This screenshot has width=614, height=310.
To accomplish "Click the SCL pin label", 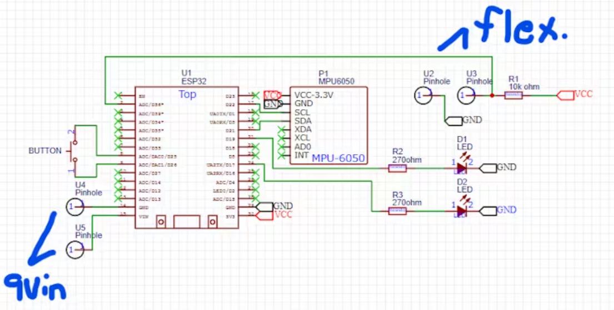I will (x=302, y=112).
